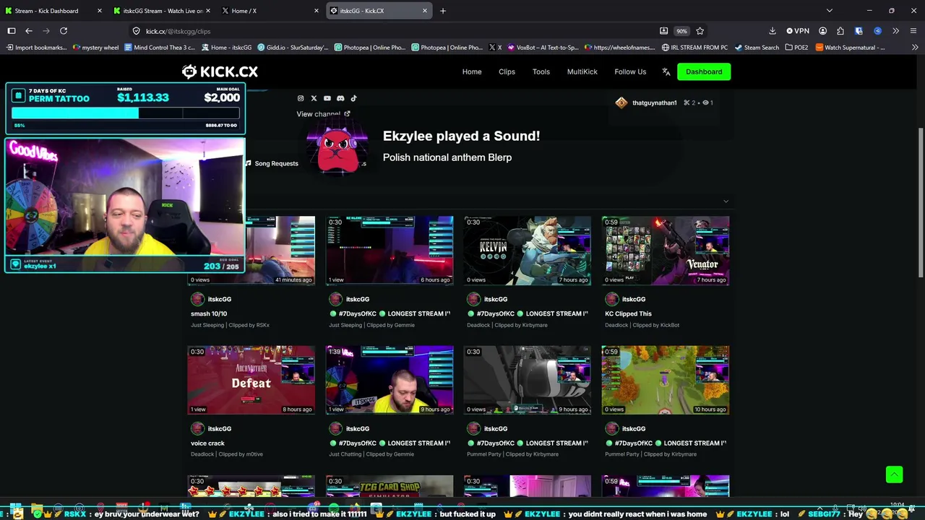Viewport: 925px width, 520px height.
Task: Open the 90% zoom level indicator
Action: coord(681,31)
